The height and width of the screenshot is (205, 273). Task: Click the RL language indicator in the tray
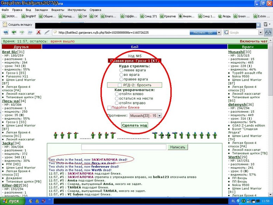click(233, 201)
